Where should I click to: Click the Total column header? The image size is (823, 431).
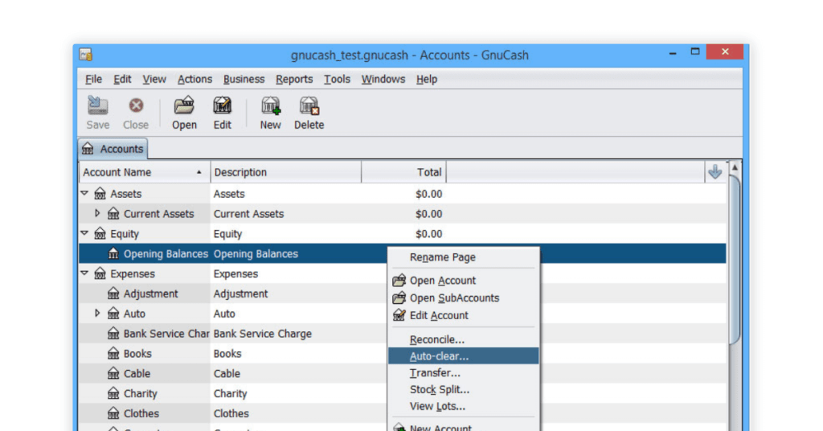pyautogui.click(x=403, y=172)
